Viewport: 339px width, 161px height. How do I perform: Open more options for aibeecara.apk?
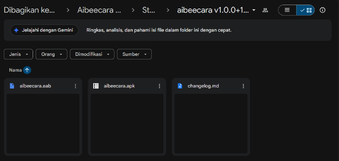(x=159, y=86)
